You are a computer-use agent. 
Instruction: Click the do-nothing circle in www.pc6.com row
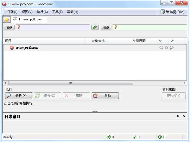pos(166,48)
